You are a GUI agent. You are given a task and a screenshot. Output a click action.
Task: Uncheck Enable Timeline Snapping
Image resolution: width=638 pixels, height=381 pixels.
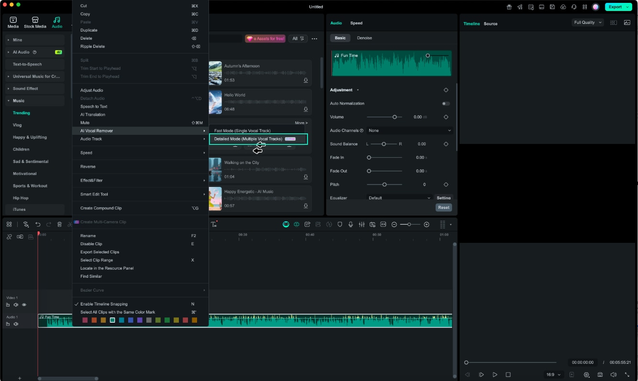104,304
